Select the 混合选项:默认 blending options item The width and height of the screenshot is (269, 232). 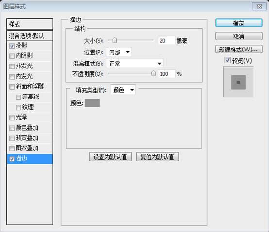point(30,36)
